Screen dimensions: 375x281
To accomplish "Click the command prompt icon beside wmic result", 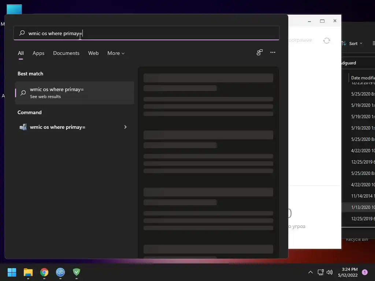I will point(23,127).
